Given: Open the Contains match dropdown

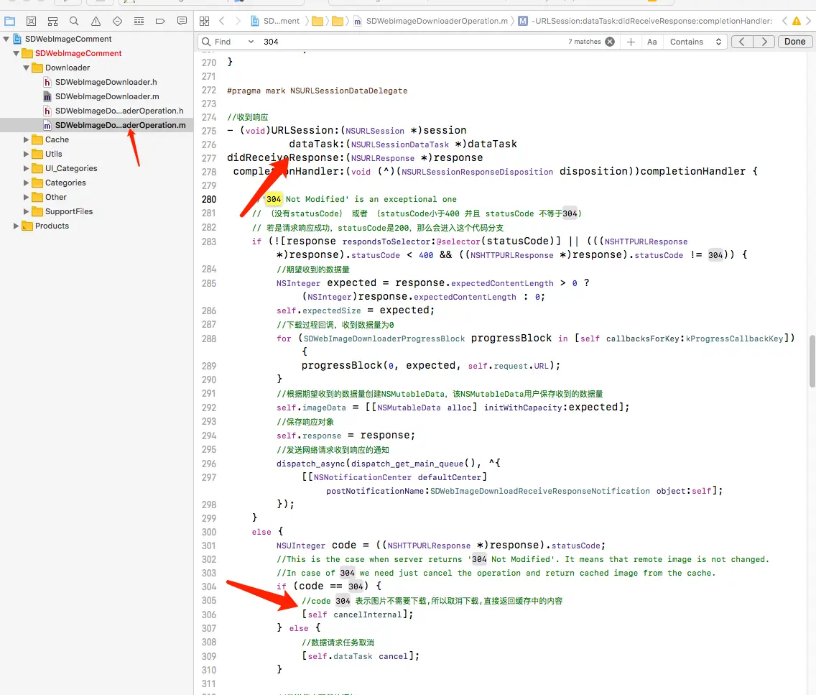Looking at the screenshot, I should pyautogui.click(x=695, y=42).
